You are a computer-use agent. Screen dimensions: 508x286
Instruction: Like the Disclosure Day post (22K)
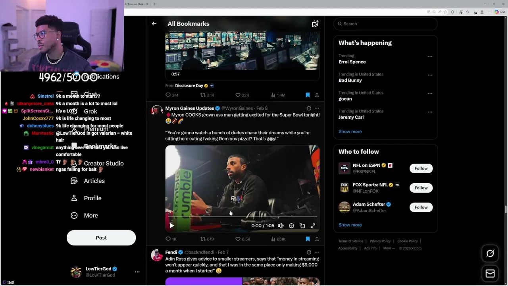coord(242,95)
